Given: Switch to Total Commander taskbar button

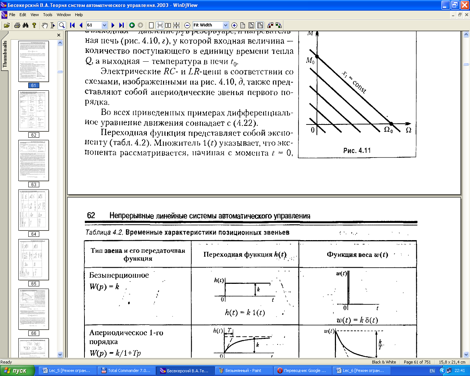Looking at the screenshot, I should pyautogui.click(x=126, y=370).
